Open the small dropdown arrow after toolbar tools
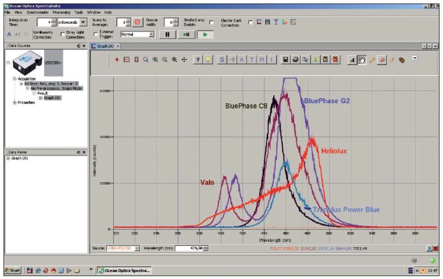Viewport: 443px width, 279px height. tap(415, 58)
